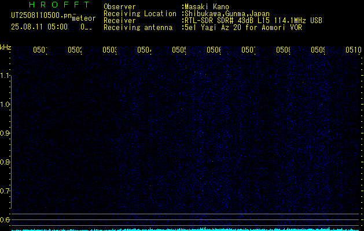Screen dimensions: 364x231
Task: Select the observer name Masaki Kano
Action: point(207,7)
